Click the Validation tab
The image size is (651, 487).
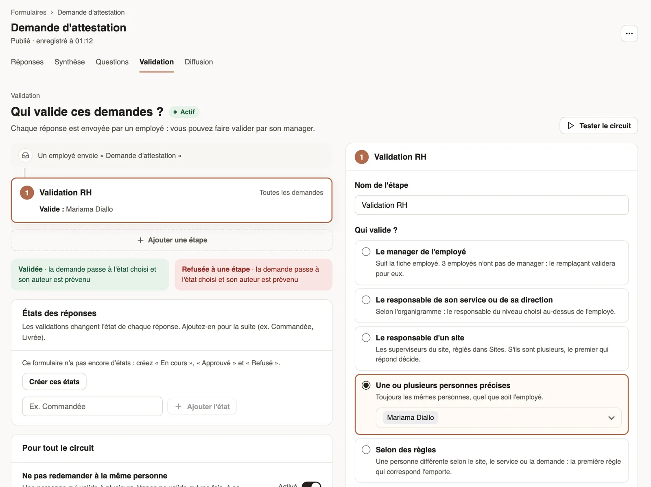pos(157,62)
